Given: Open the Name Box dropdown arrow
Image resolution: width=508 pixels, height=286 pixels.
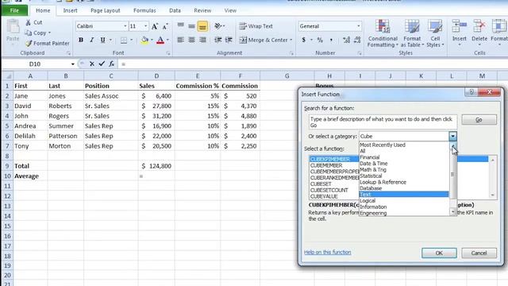Looking at the screenshot, I should click(72, 64).
